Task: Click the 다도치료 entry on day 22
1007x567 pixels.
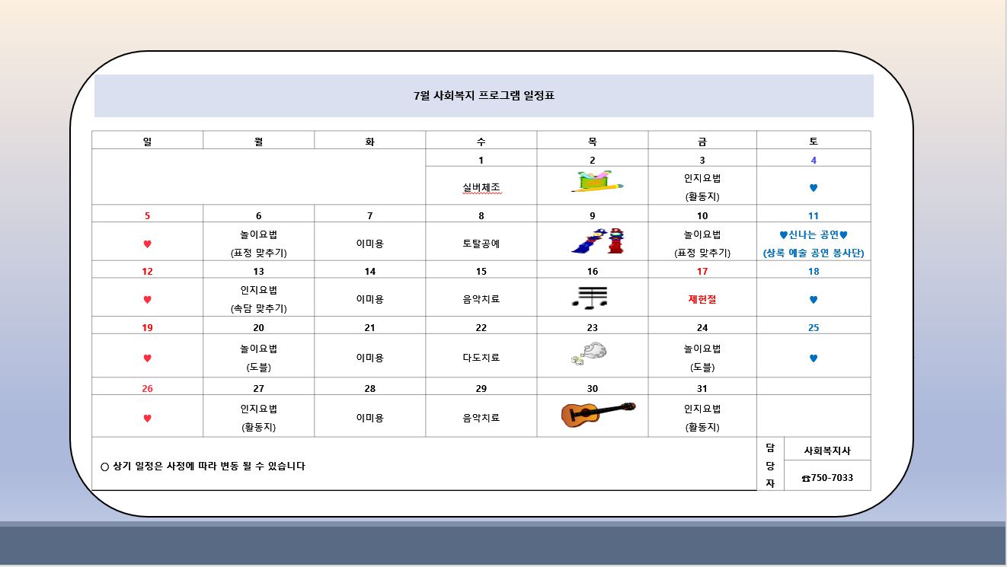Action: tap(481, 358)
